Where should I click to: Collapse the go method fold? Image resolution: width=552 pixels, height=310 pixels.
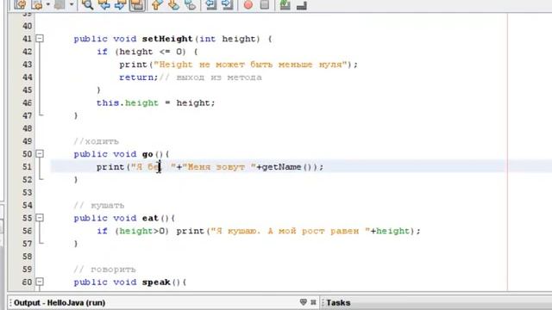pyautogui.click(x=40, y=154)
